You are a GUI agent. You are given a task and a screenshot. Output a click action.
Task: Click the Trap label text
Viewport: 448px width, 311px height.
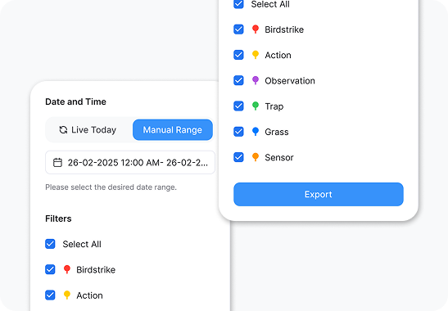[x=274, y=106]
